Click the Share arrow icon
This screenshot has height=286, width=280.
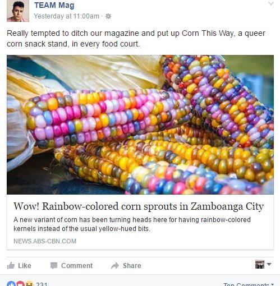(x=115, y=266)
